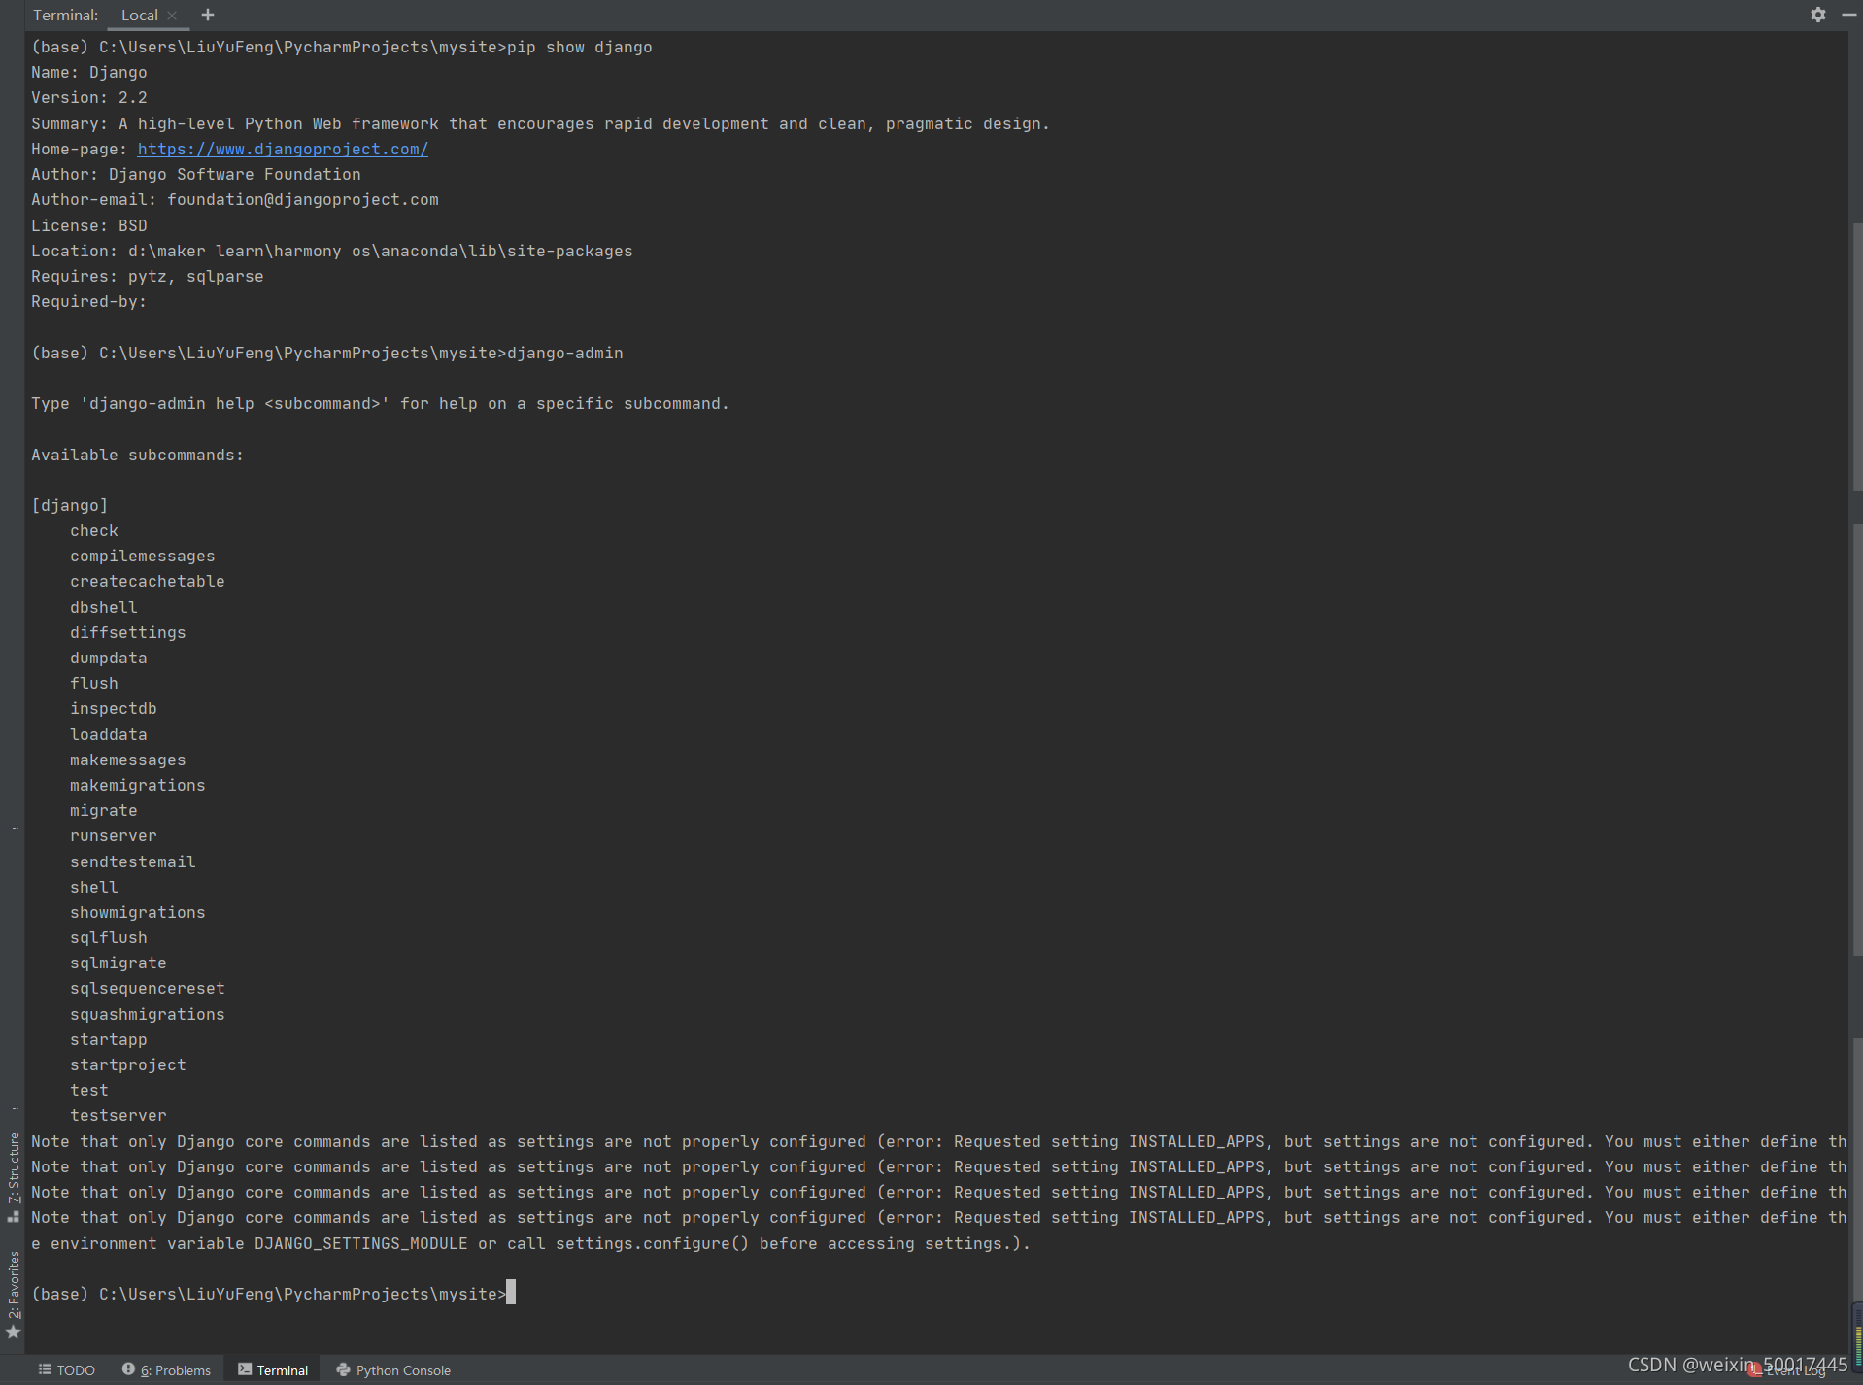The height and width of the screenshot is (1385, 1863).
Task: Click the TODO list icon
Action: [x=45, y=1369]
